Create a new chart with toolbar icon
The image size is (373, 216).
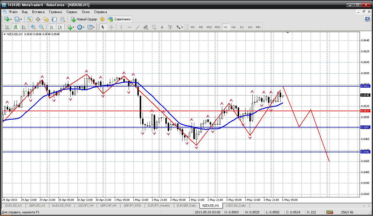pyautogui.click(x=7, y=19)
